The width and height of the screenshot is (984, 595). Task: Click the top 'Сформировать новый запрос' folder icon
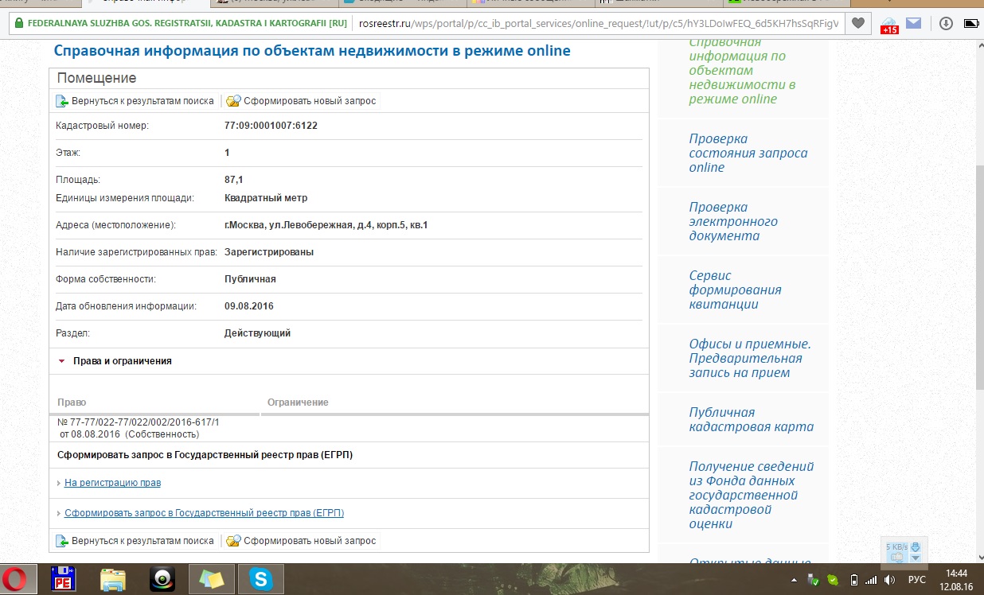[x=233, y=101]
